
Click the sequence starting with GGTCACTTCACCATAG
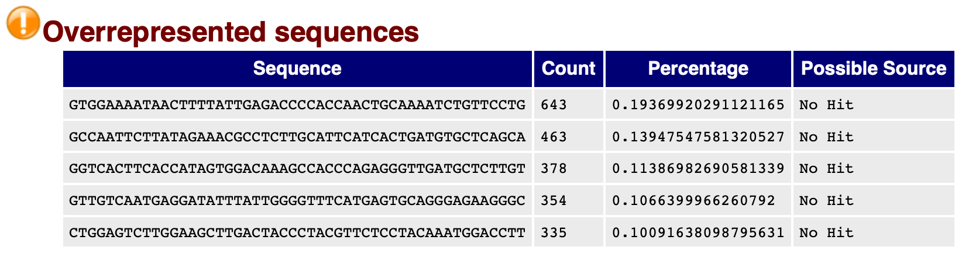(x=297, y=169)
